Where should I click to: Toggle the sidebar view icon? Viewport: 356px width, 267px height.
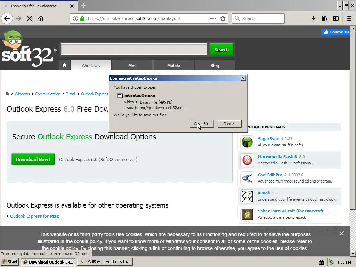[336, 18]
